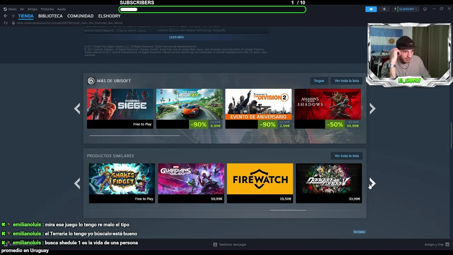Go forward with the navigation arrow
Viewport: 453px width, 255px height.
13,16
